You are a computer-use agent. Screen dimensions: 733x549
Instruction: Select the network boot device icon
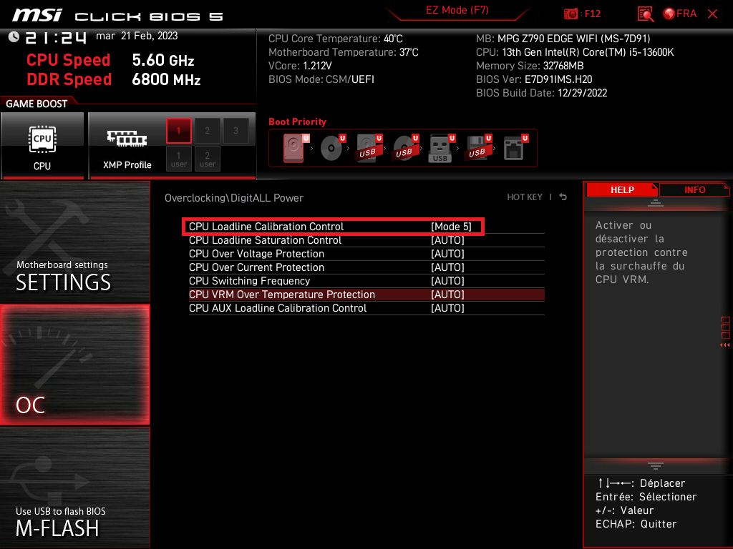(x=515, y=148)
